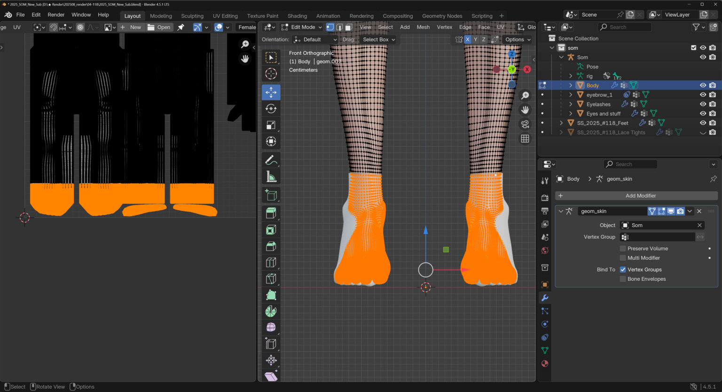
Task: Expand the SS_2025_#118_Feet tree item
Action: coord(561,123)
